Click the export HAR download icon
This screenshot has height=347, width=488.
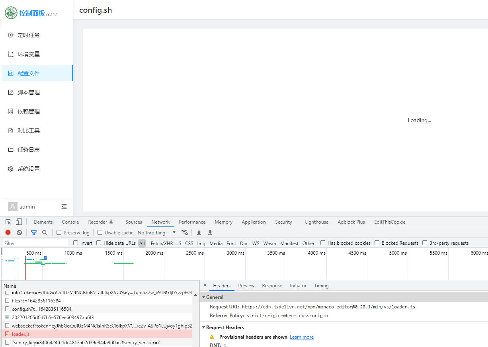click(x=210, y=232)
